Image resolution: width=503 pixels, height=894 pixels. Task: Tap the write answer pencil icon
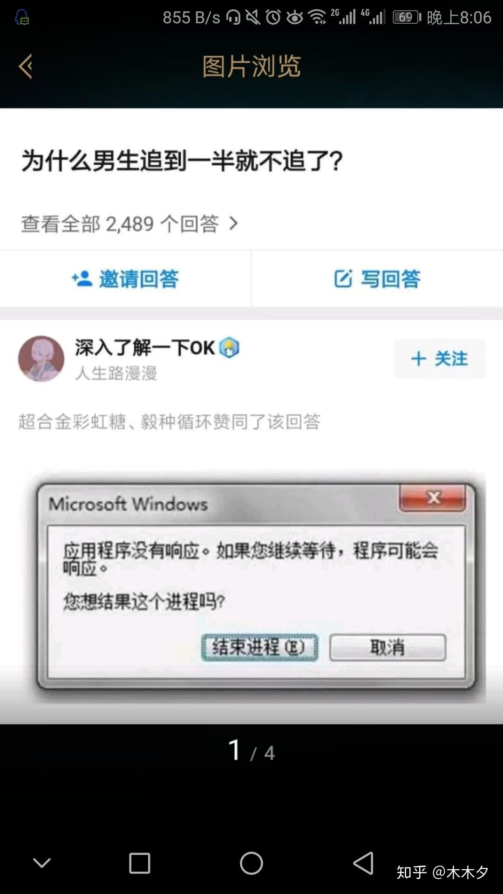tap(343, 278)
